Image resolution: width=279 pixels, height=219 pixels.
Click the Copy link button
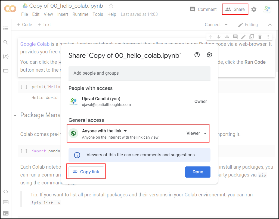[x=86, y=172]
